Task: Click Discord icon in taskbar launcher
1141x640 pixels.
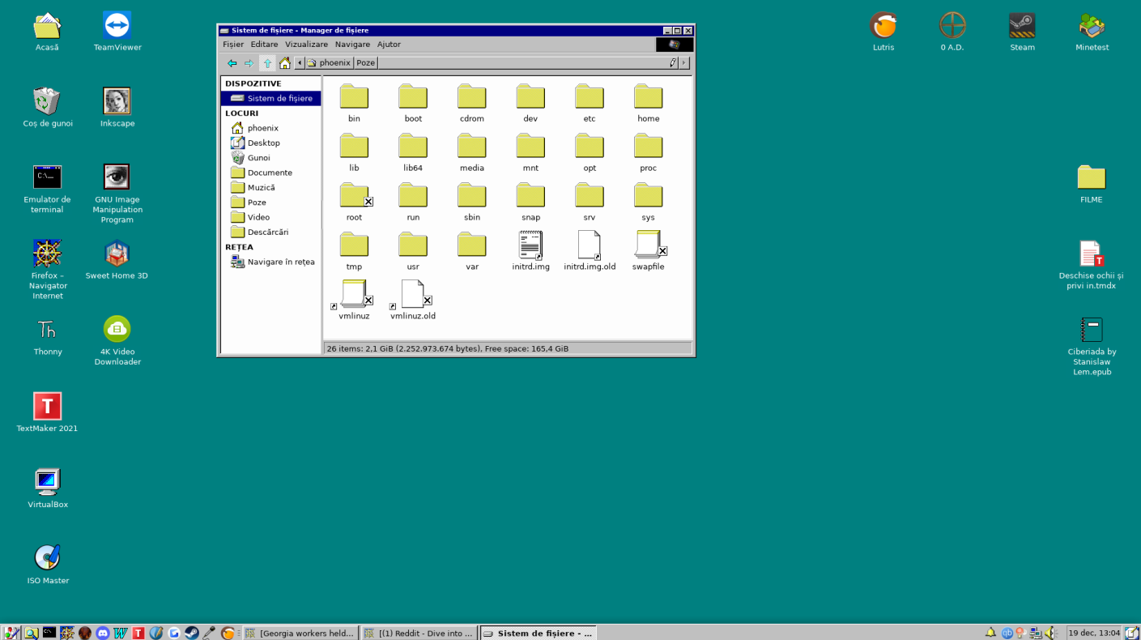Action: pyautogui.click(x=103, y=633)
